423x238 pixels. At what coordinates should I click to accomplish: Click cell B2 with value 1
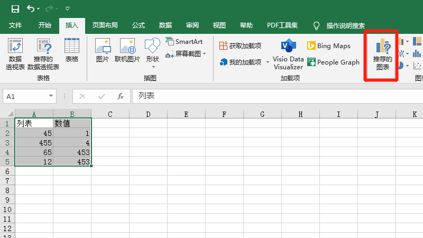(72, 133)
